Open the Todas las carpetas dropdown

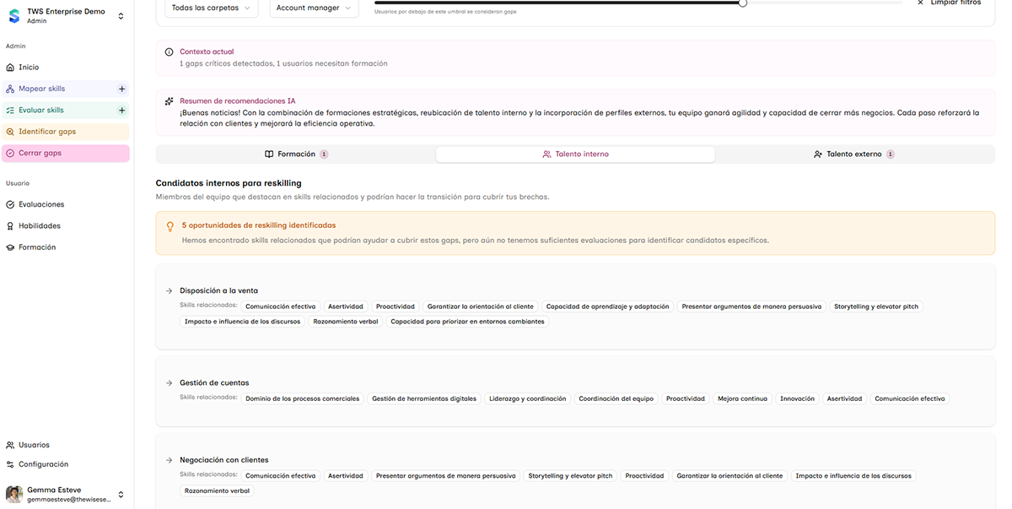211,8
